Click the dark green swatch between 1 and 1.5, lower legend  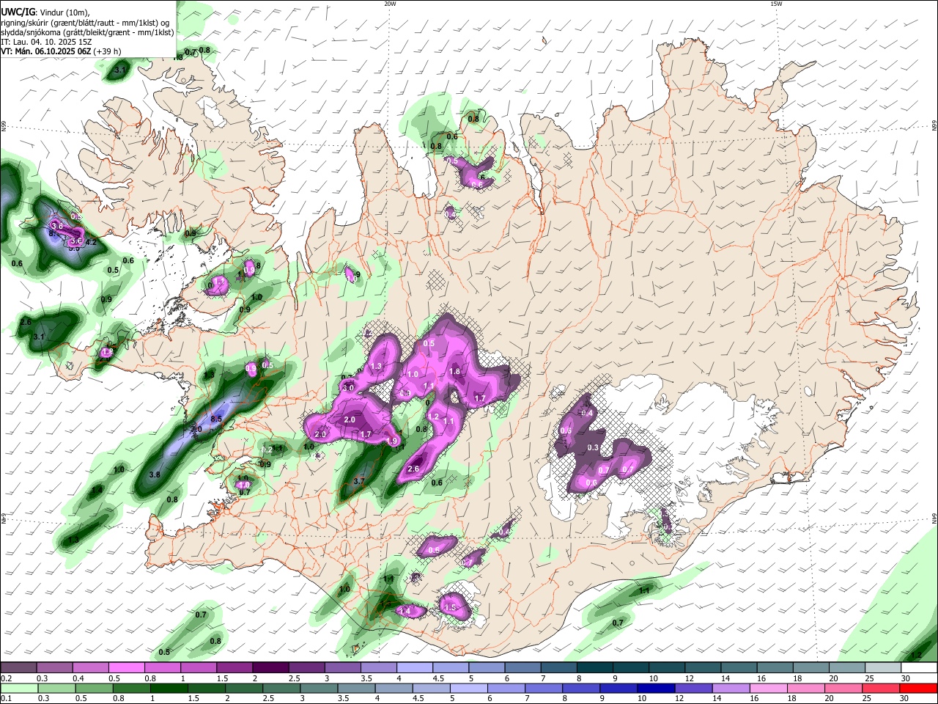tap(169, 688)
